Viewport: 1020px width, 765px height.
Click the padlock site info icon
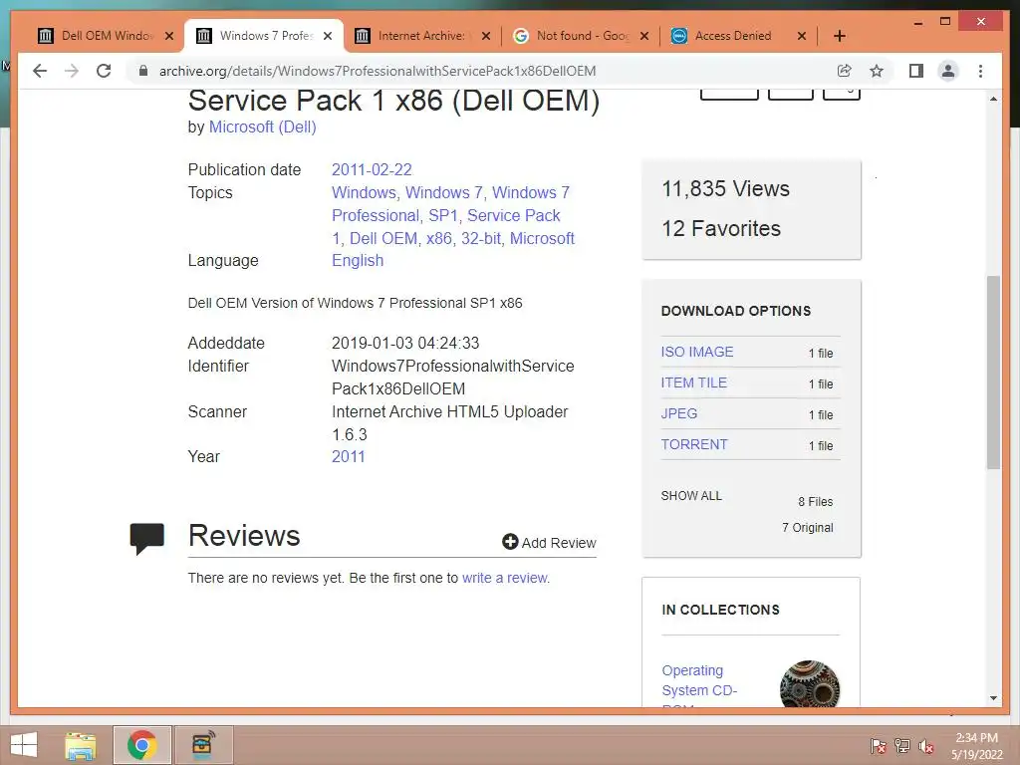tap(143, 71)
